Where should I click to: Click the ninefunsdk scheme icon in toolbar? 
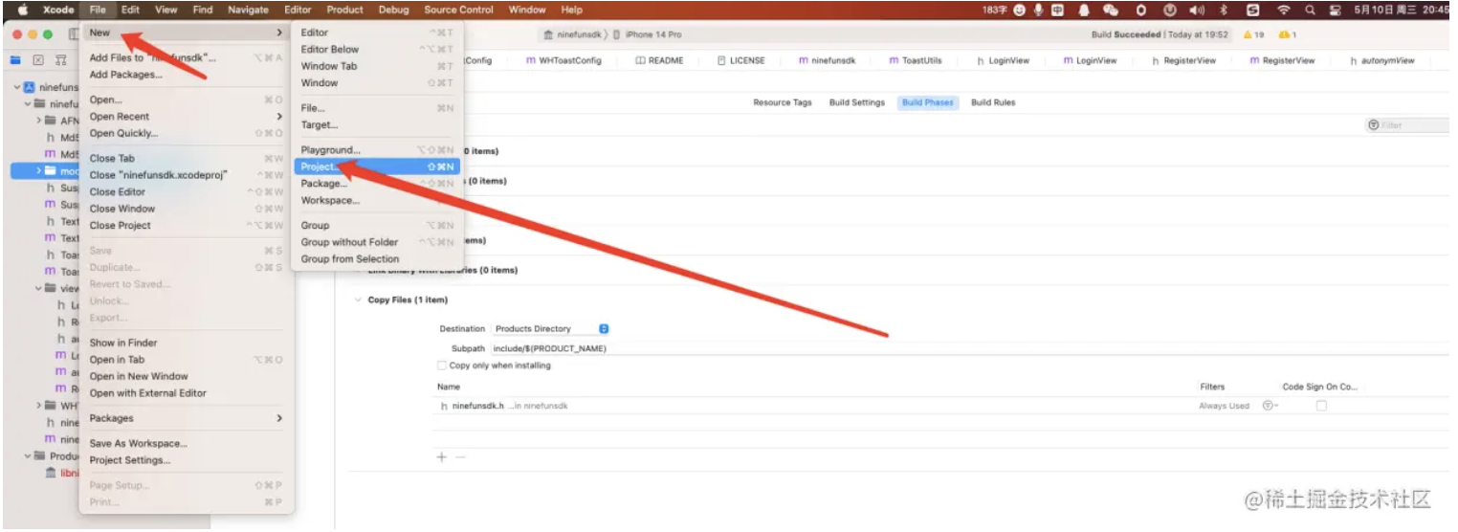pyautogui.click(x=548, y=34)
